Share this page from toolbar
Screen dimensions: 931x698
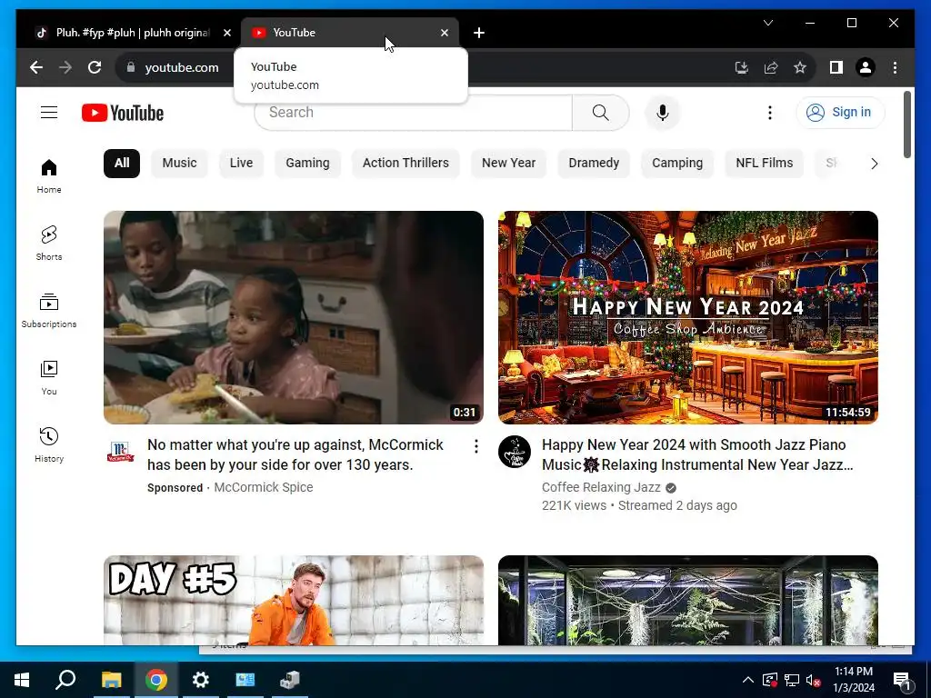771,67
